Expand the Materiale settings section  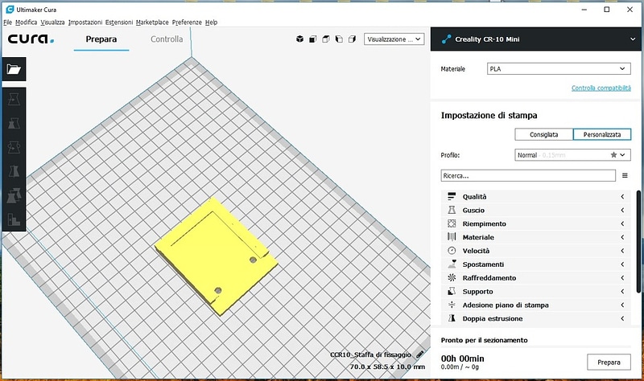[535, 237]
